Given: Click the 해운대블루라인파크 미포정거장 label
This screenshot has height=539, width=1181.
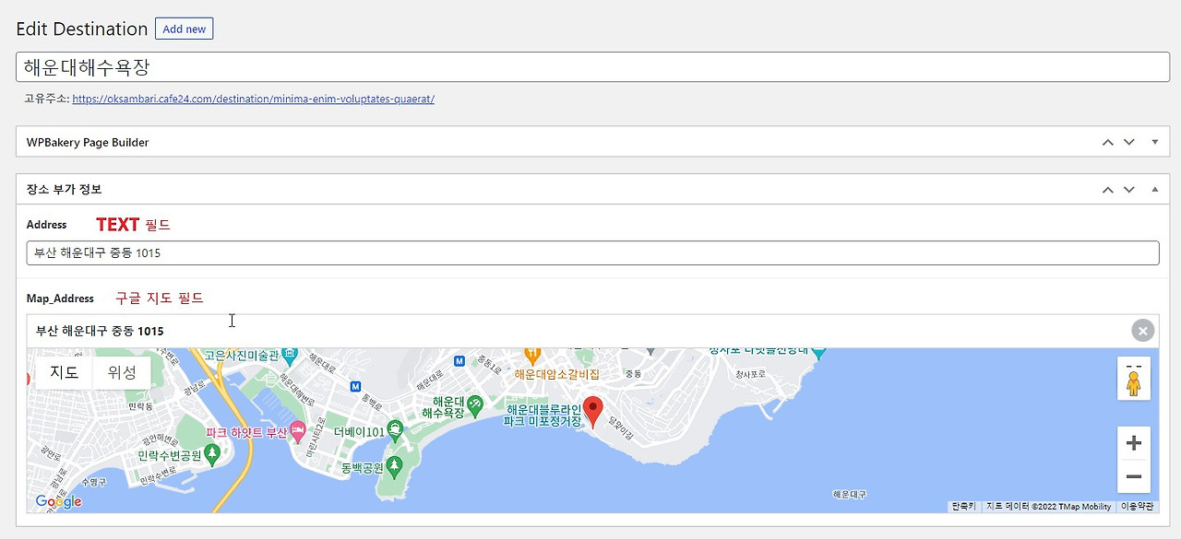Looking at the screenshot, I should [543, 415].
